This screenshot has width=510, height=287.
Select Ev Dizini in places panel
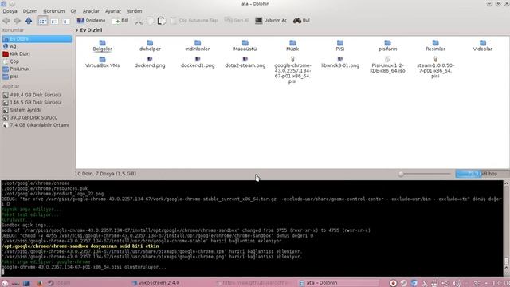(37, 39)
